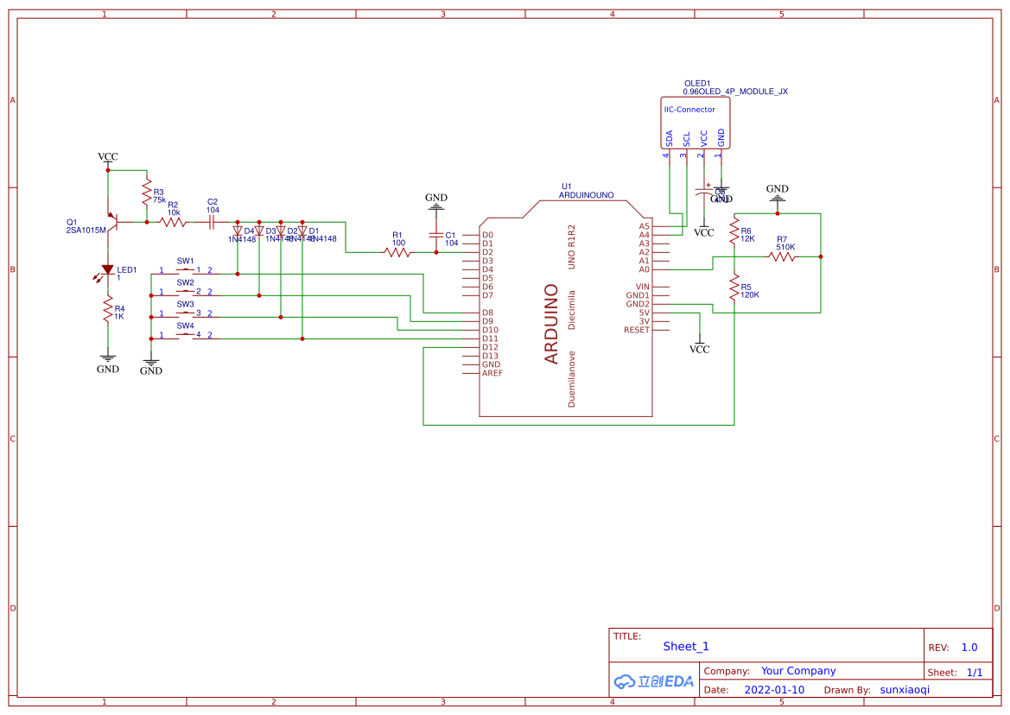
Task: Select the D2 diode symbol
Action: pos(280,231)
